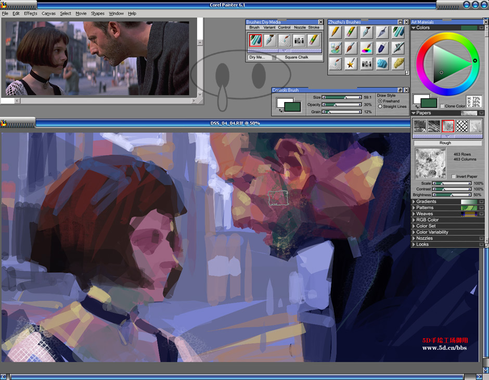
Task: Pick the eraser pencil in Zhuzhu's Brushes
Action: 351,32
